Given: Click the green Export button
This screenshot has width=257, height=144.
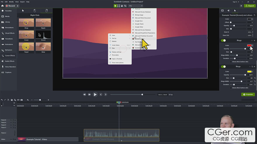Looking at the screenshot, I should [250, 6].
